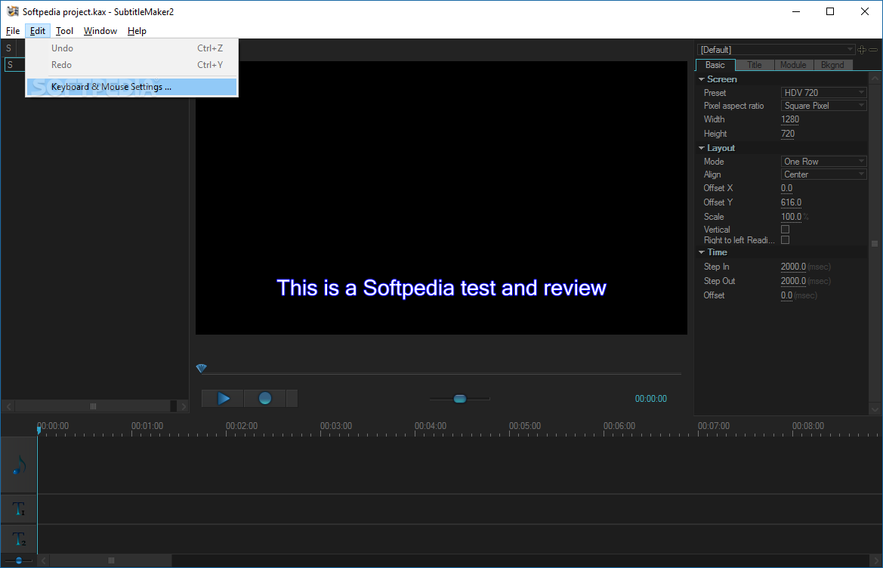Open the Pixel aspect ratio dropdown

coord(824,105)
